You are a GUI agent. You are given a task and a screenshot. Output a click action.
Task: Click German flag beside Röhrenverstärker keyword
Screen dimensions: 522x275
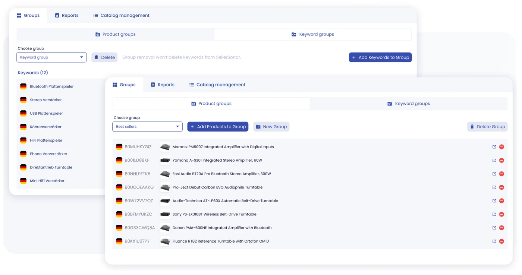tap(23, 127)
